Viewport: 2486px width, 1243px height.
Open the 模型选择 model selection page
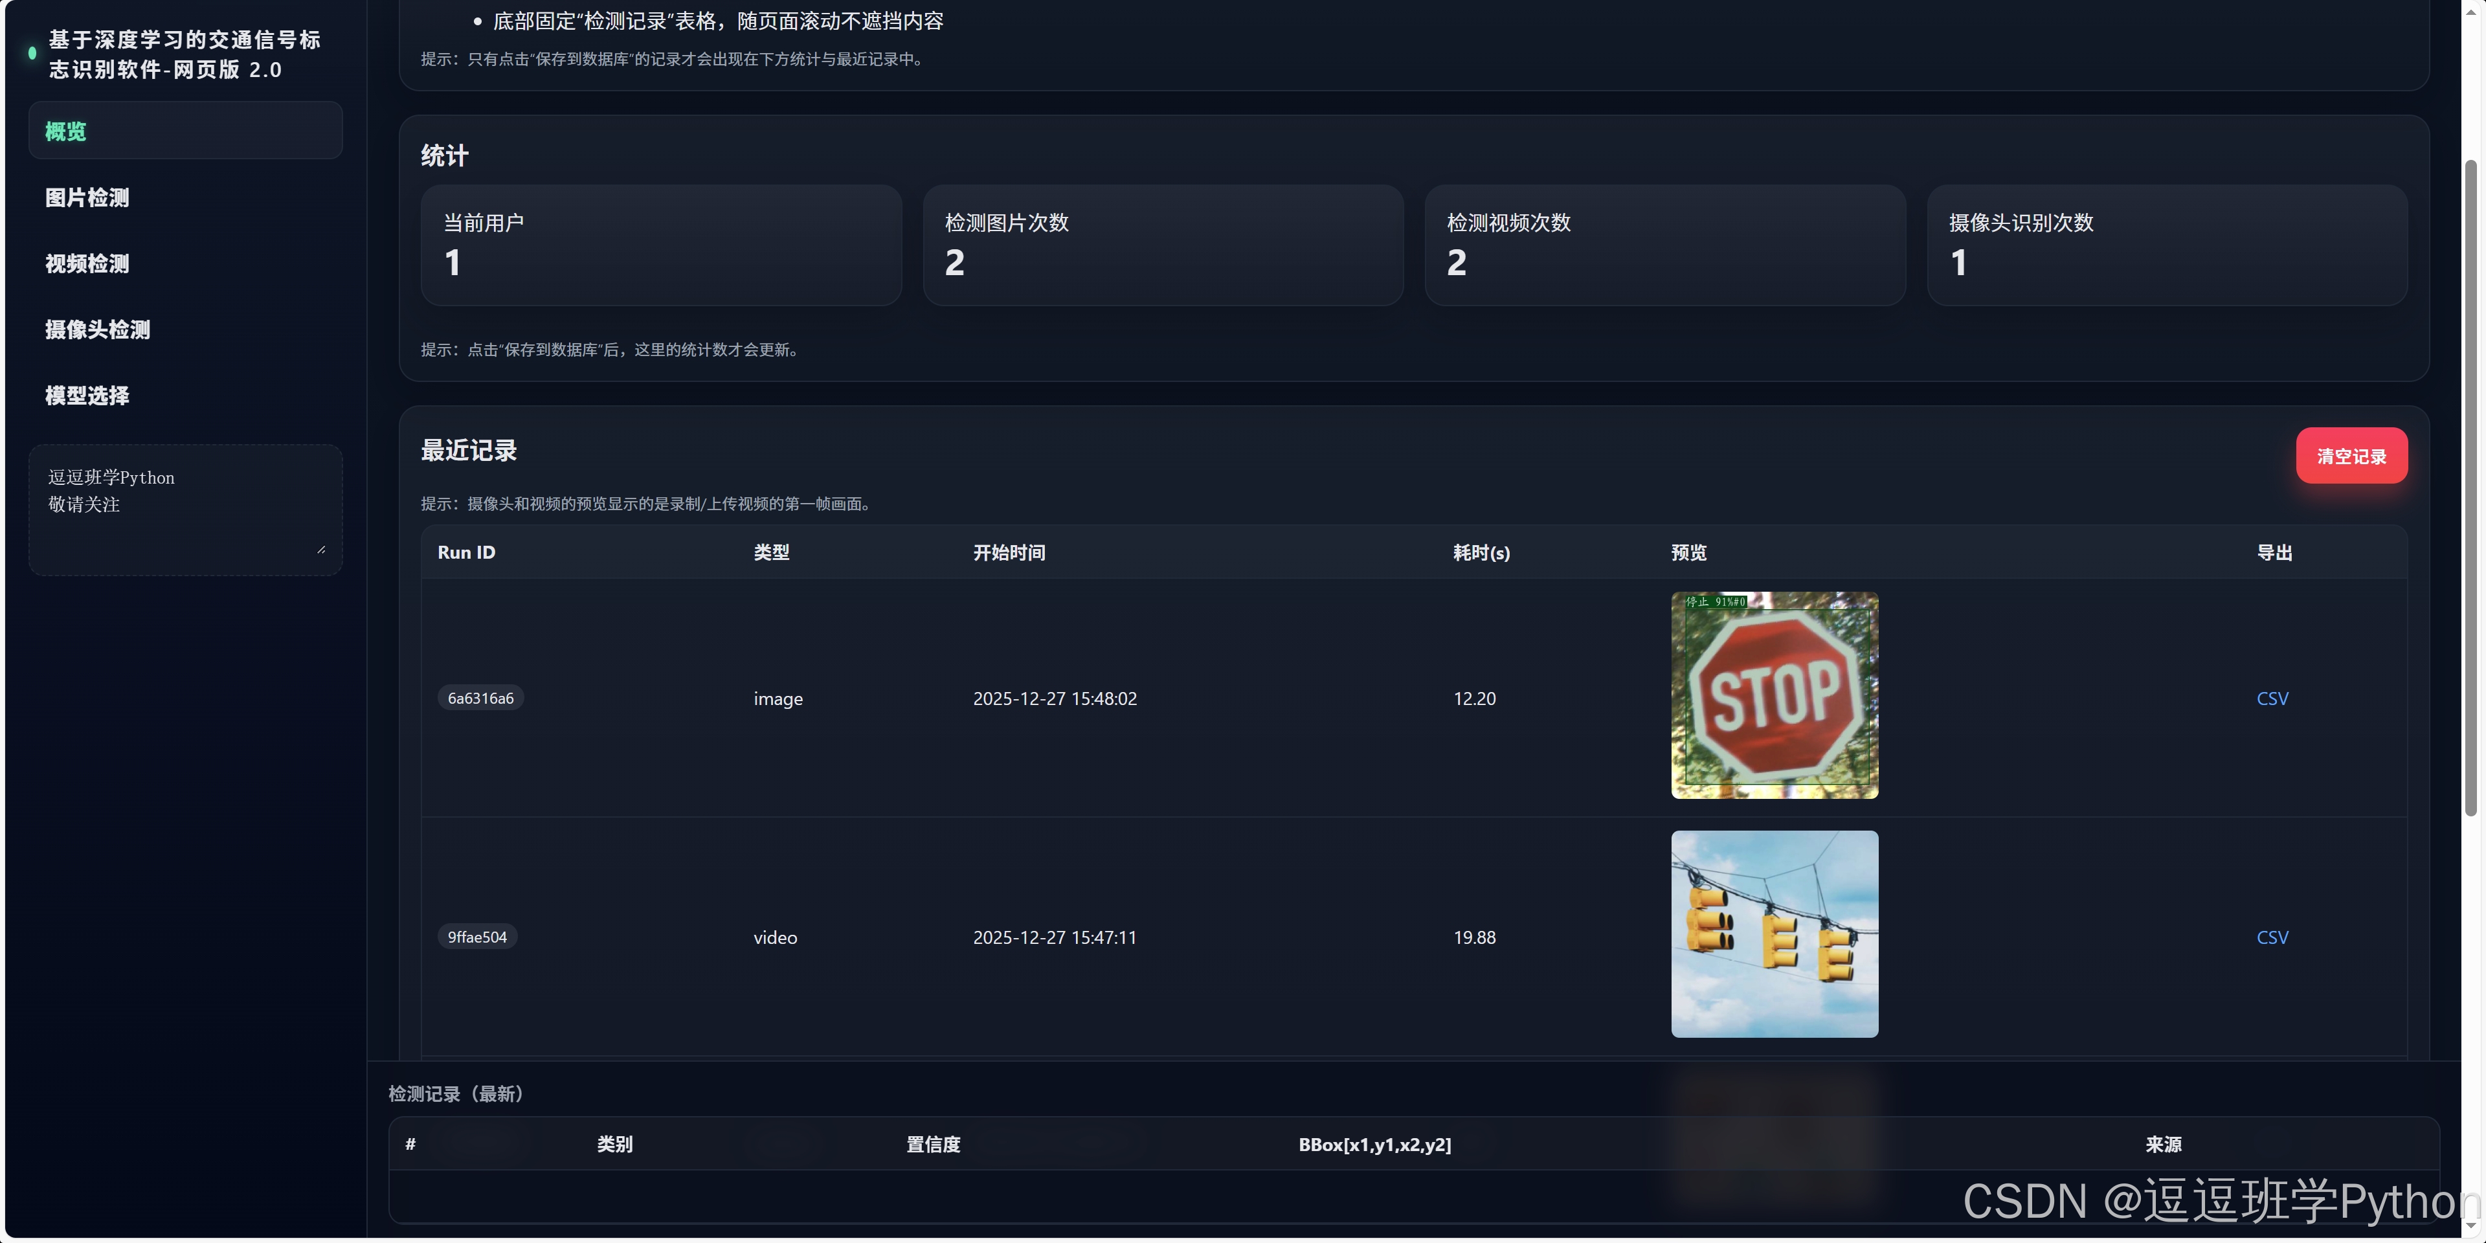coord(87,396)
